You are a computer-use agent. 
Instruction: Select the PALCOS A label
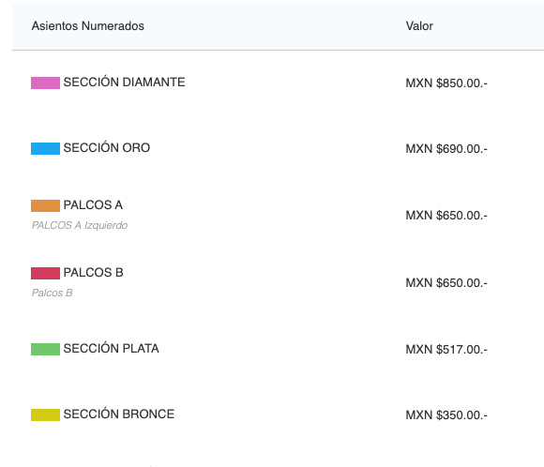click(93, 205)
